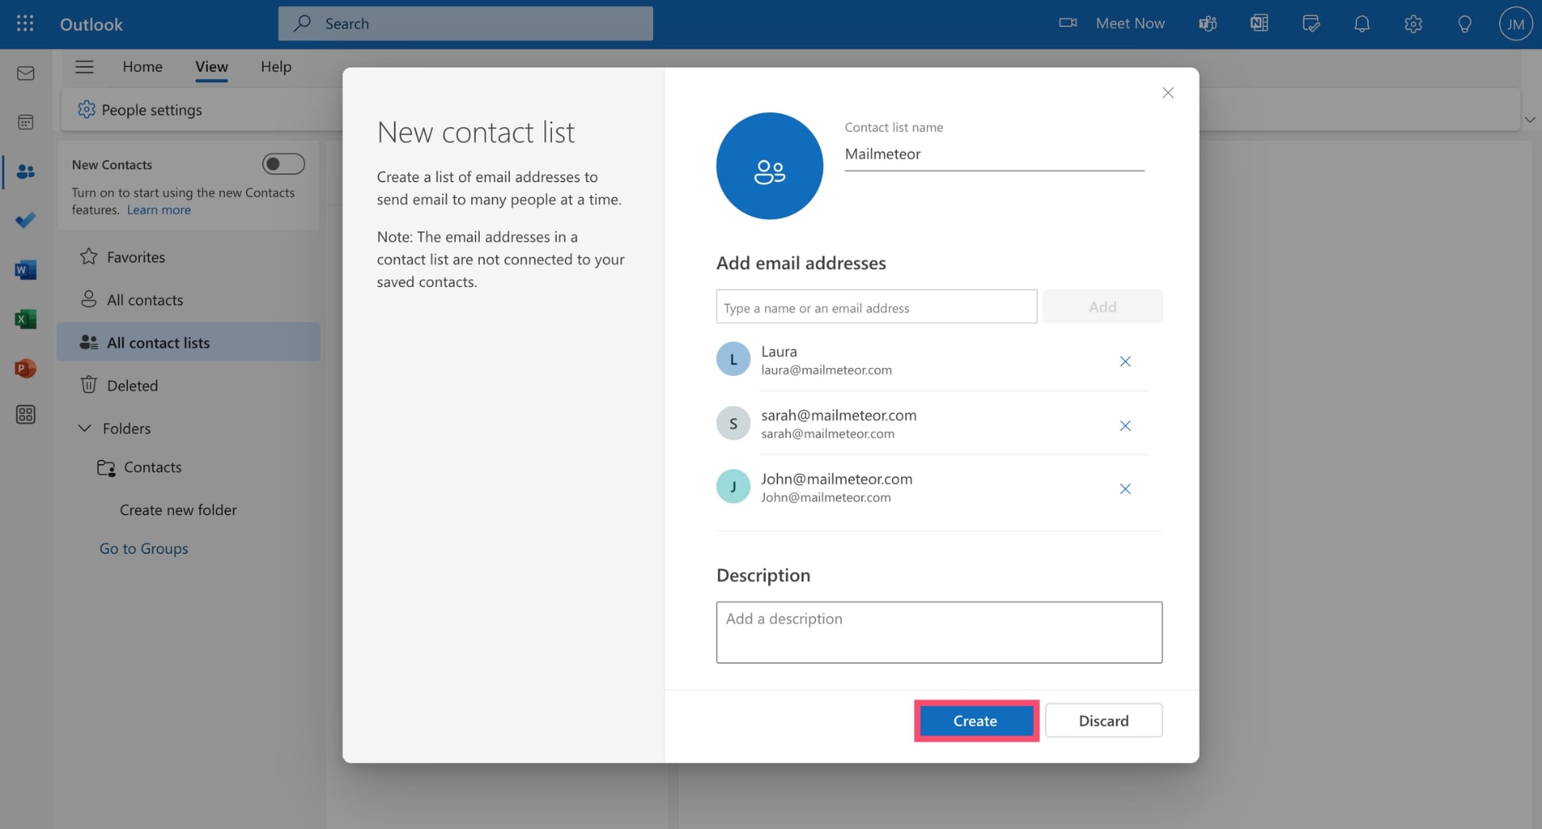Focus the Search box
Image resolution: width=1542 pixels, height=829 pixels.
466,23
